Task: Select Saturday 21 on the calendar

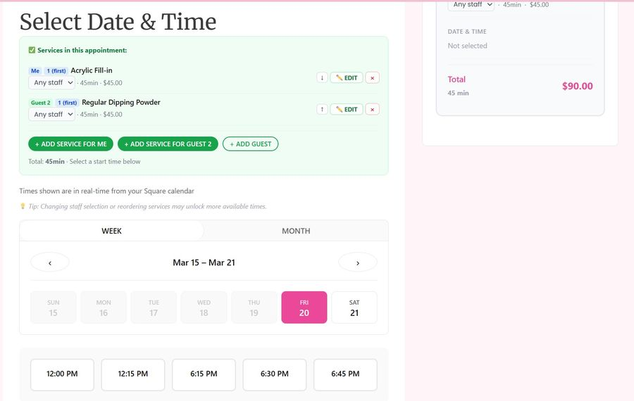Action: pos(354,307)
